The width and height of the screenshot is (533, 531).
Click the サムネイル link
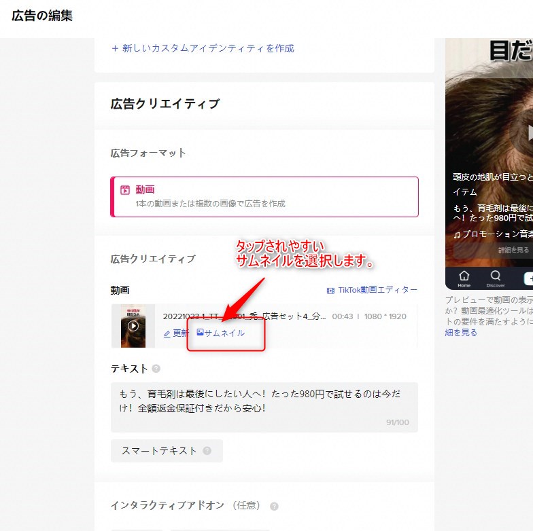coord(224,333)
